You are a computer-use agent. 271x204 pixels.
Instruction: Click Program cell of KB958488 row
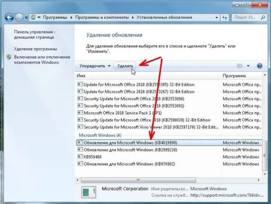pos(241,157)
